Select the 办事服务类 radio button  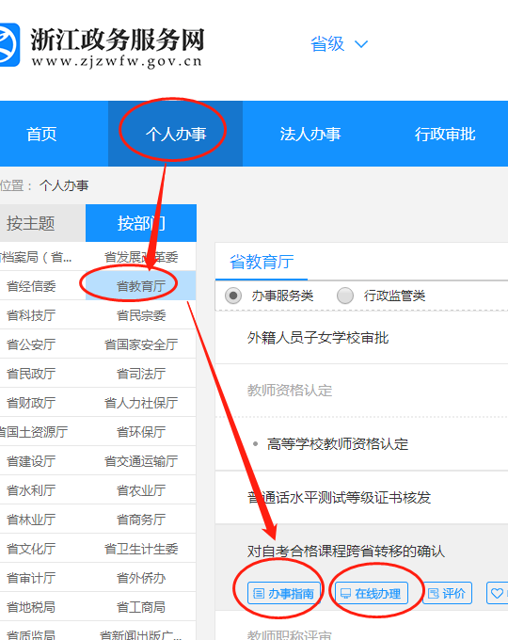233,296
